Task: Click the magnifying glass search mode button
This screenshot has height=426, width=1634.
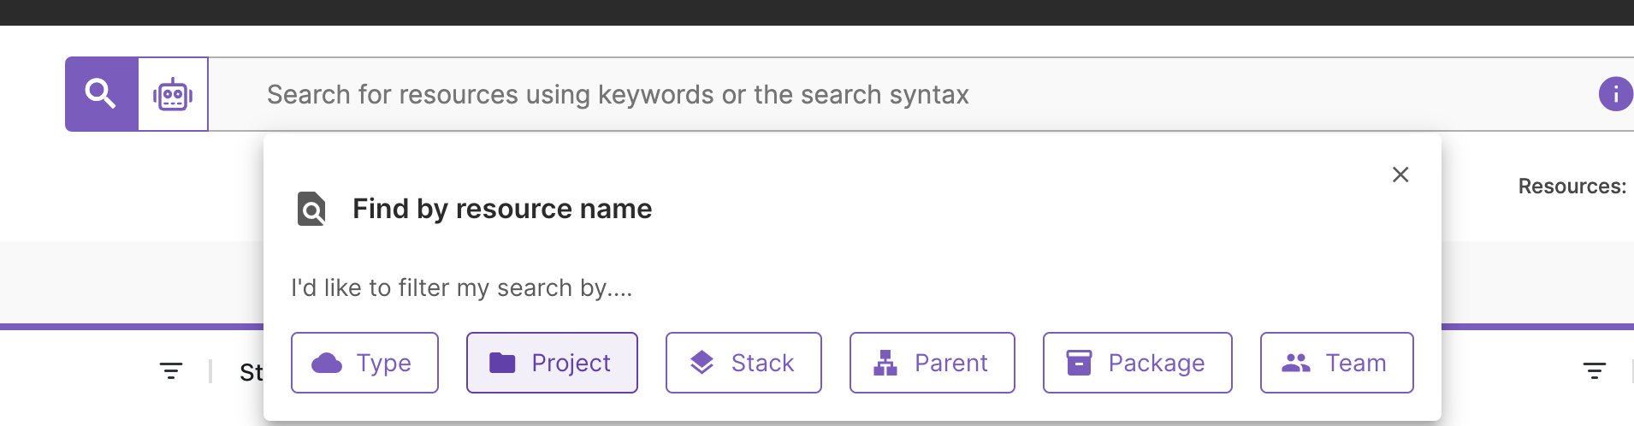Action: tap(101, 94)
